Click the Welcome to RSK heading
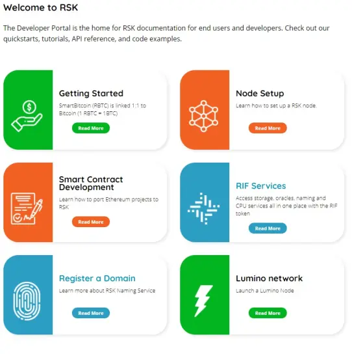This screenshot has height=354, width=352. coord(40,7)
